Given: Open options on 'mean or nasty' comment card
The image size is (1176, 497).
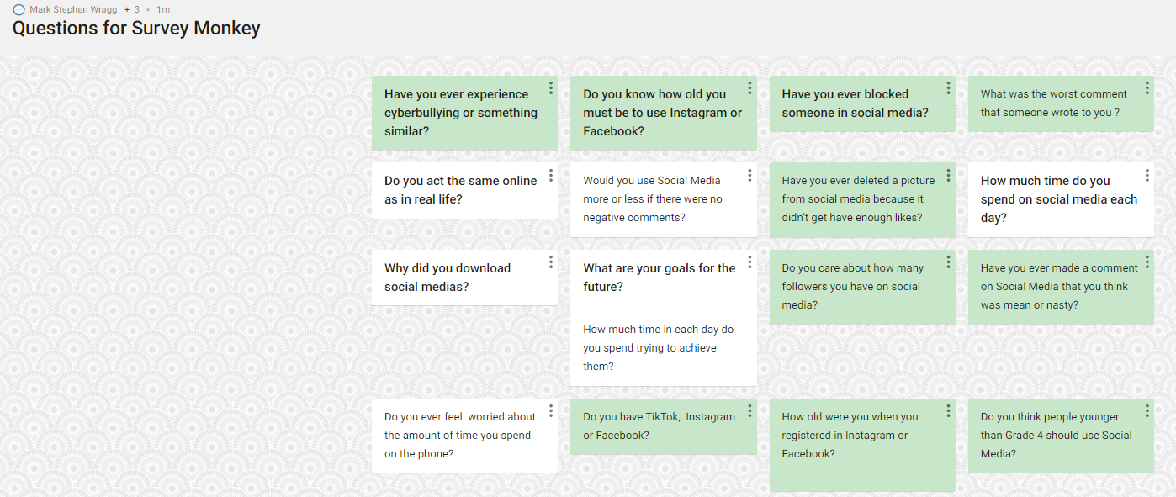Looking at the screenshot, I should [1147, 262].
